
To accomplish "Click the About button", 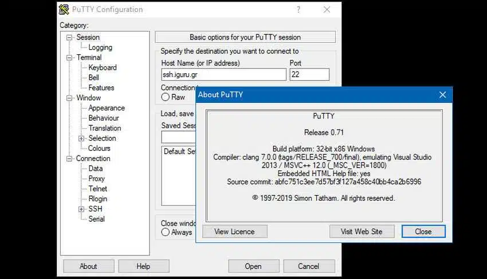I will 88,266.
